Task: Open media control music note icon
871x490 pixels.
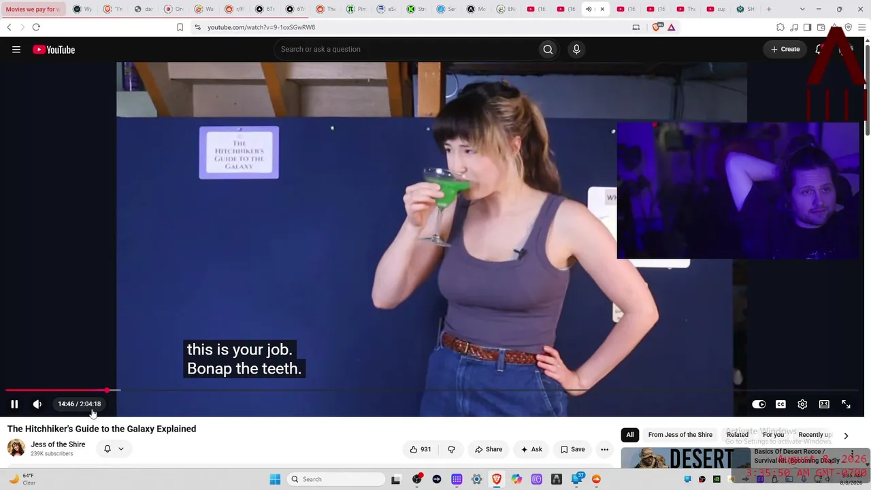Action: [x=794, y=27]
